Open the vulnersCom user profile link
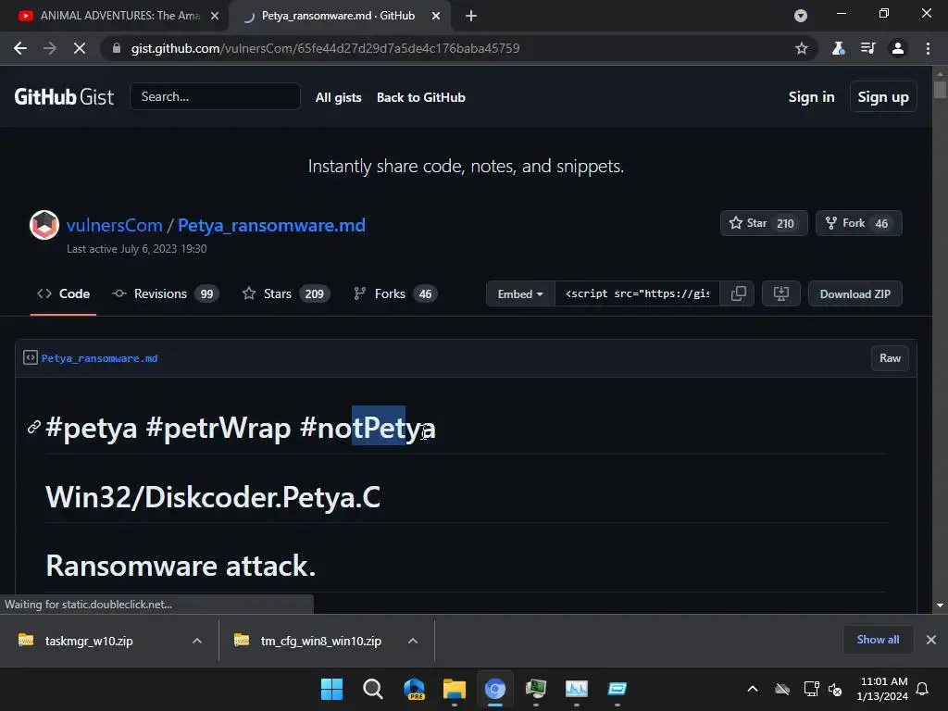The height and width of the screenshot is (711, 948). click(x=114, y=226)
